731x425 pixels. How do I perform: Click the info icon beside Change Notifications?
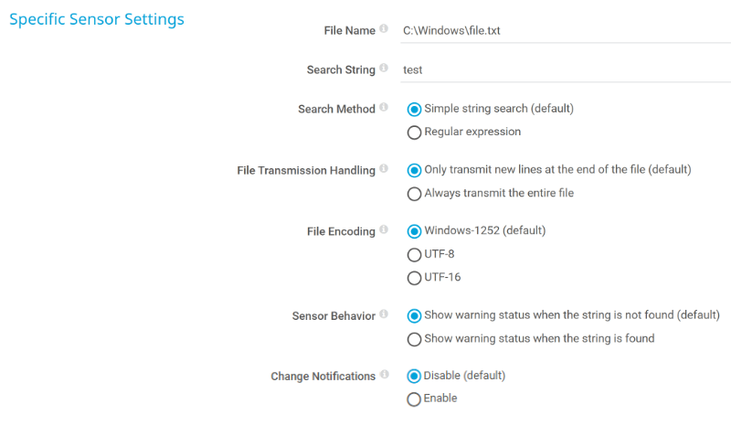pyautogui.click(x=384, y=375)
